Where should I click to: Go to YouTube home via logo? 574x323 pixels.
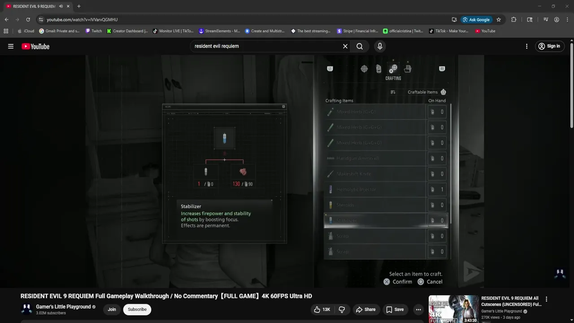[35, 46]
